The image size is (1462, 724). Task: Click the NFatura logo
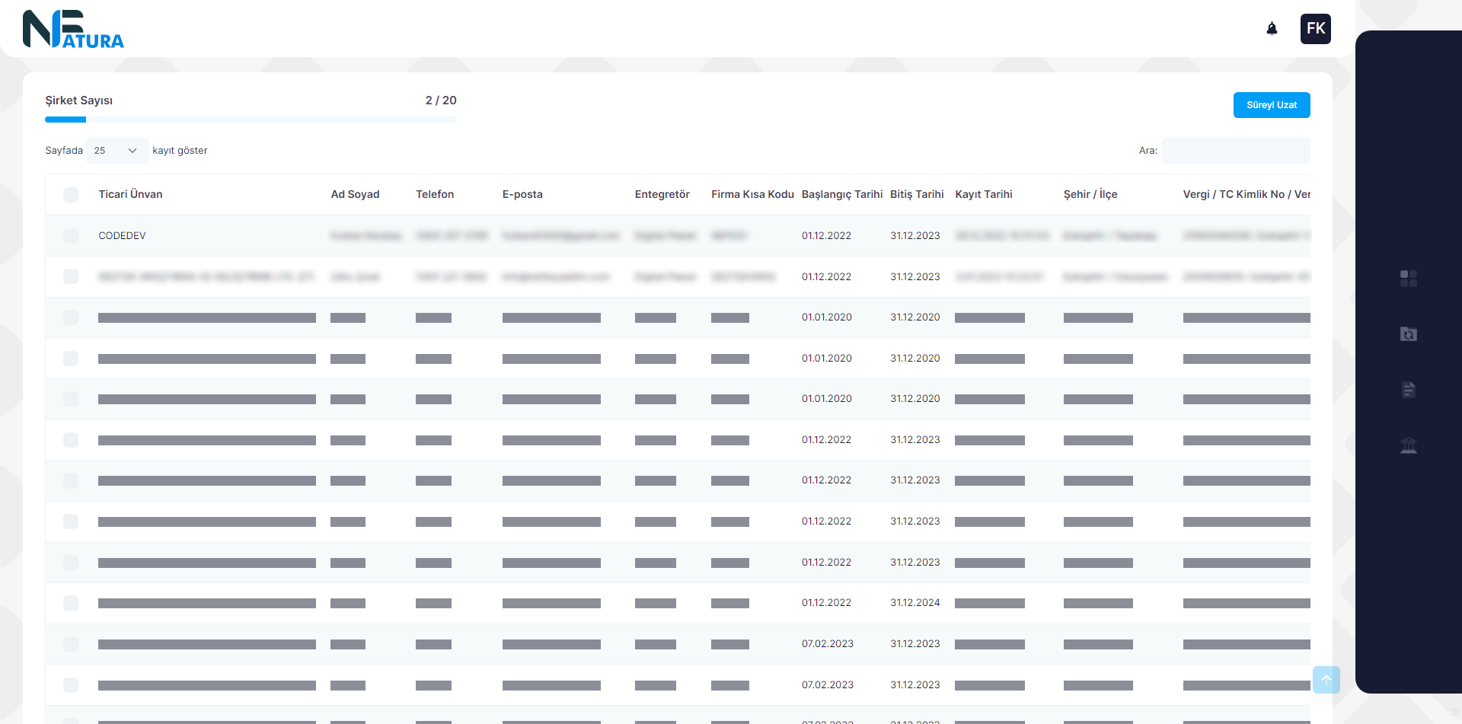[x=73, y=30]
